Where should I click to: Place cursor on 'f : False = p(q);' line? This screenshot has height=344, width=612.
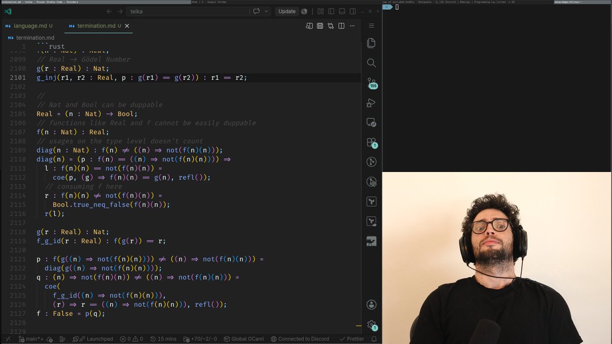71,313
